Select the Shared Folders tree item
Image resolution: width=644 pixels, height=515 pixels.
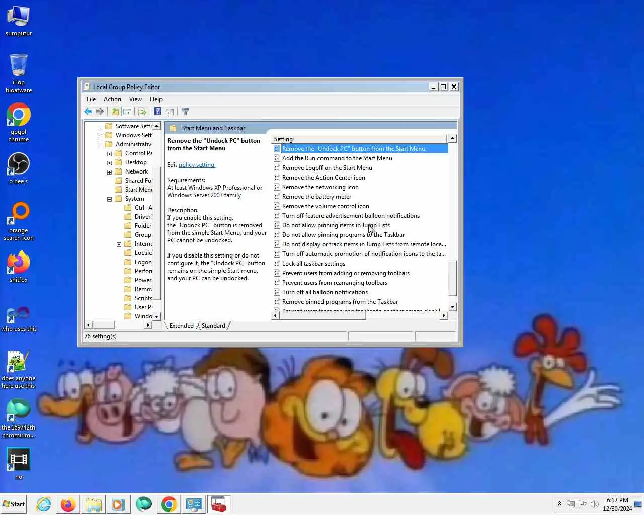133,181
